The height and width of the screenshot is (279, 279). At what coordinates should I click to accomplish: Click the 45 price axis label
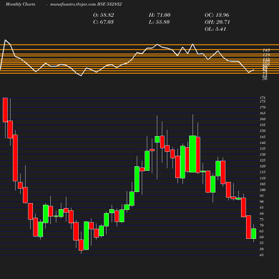[262, 255]
